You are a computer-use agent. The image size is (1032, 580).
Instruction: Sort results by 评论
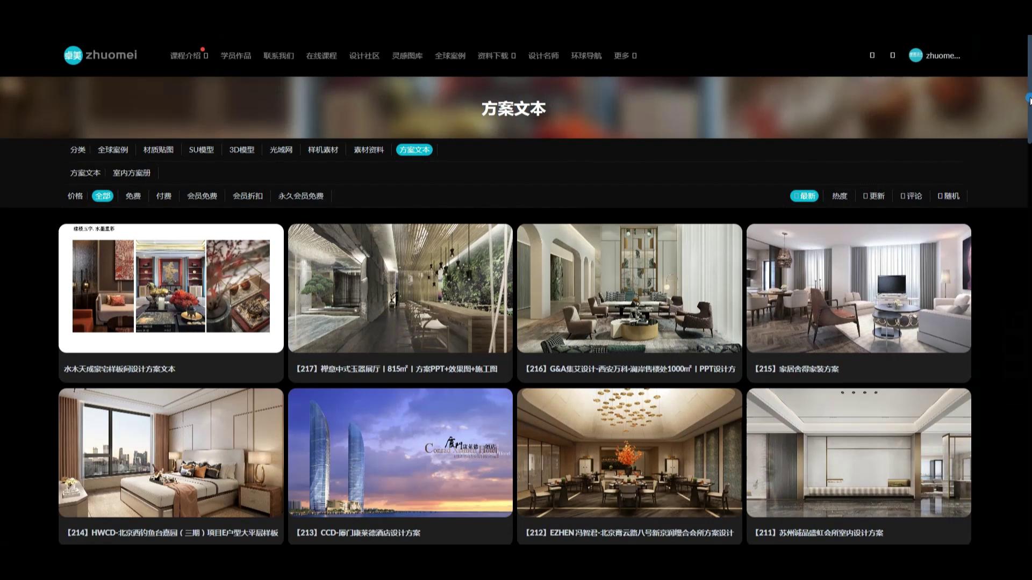click(911, 196)
